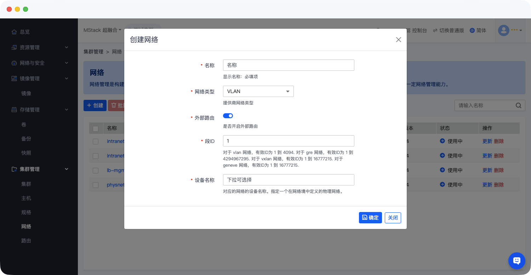The width and height of the screenshot is (531, 275).
Task: Click the 存储管理 sidebar icon
Action: tap(14, 110)
